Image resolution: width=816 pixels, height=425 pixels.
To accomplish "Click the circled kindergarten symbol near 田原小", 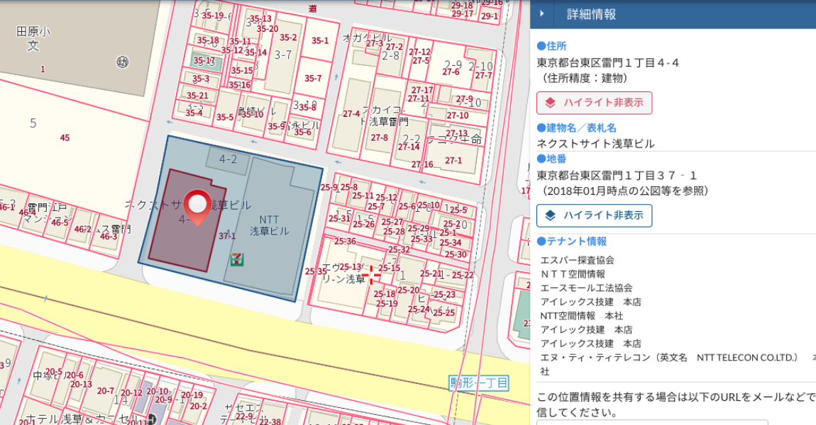I will (123, 62).
